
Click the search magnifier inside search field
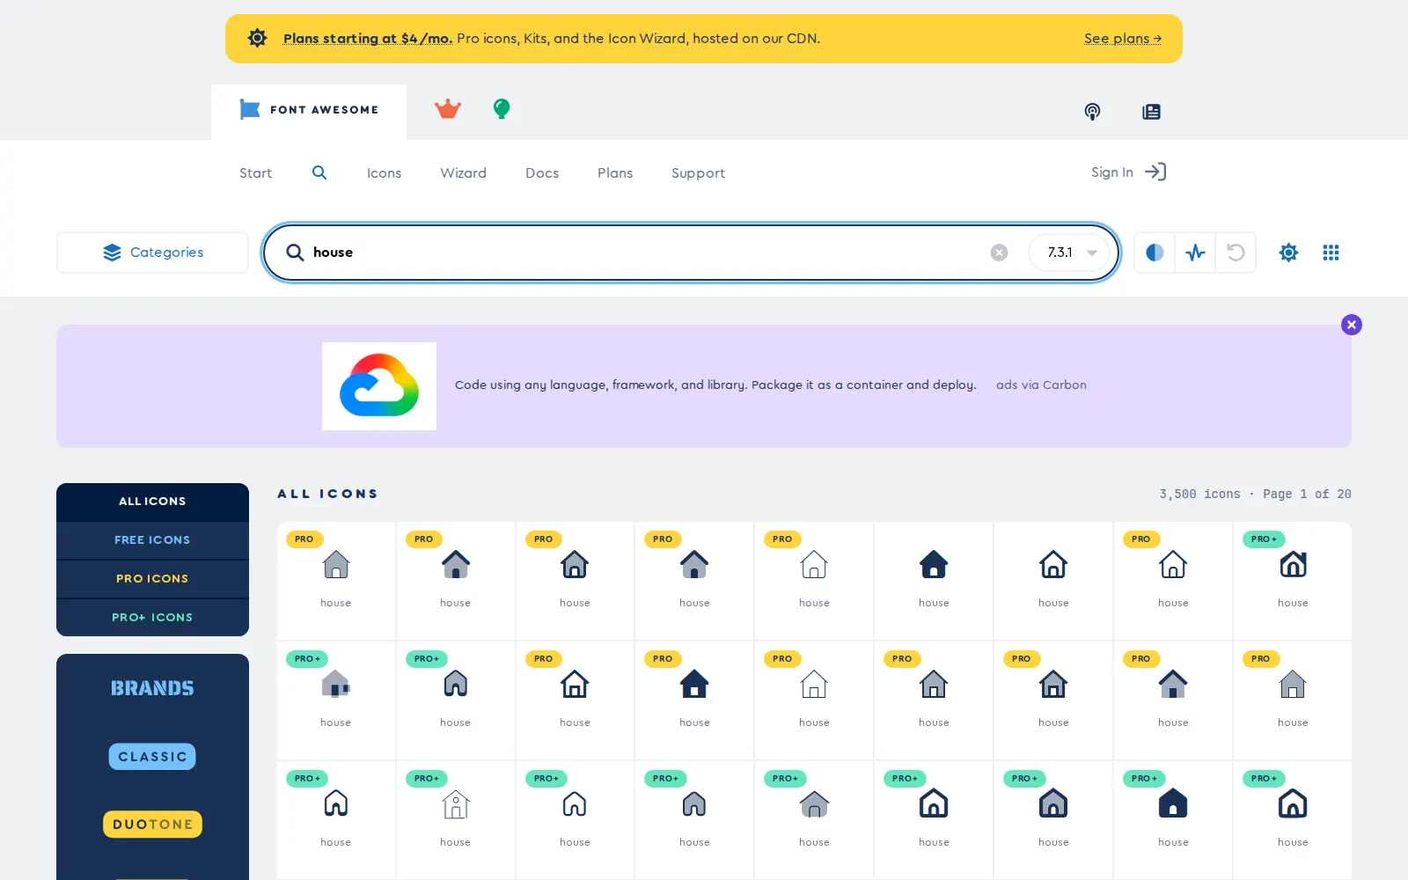click(x=295, y=253)
